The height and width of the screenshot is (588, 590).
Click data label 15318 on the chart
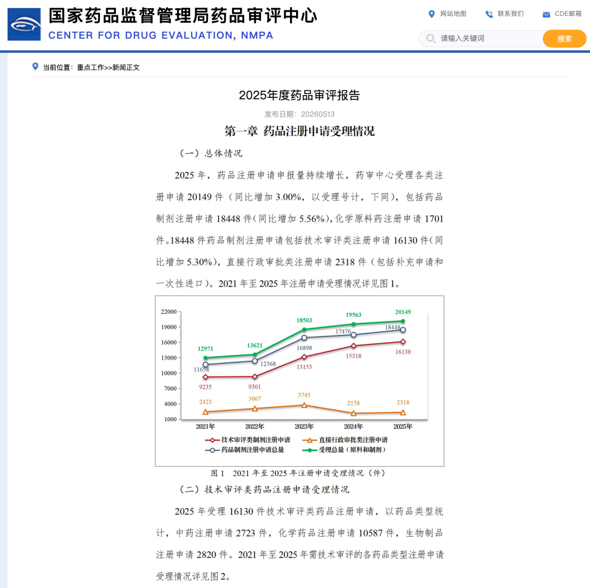353,356
